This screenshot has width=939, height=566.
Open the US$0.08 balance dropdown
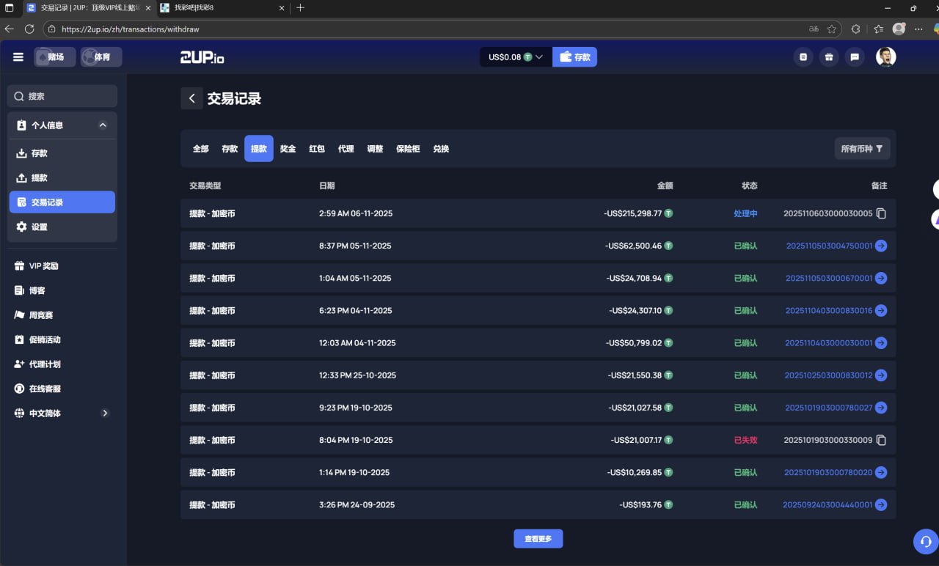click(x=514, y=56)
